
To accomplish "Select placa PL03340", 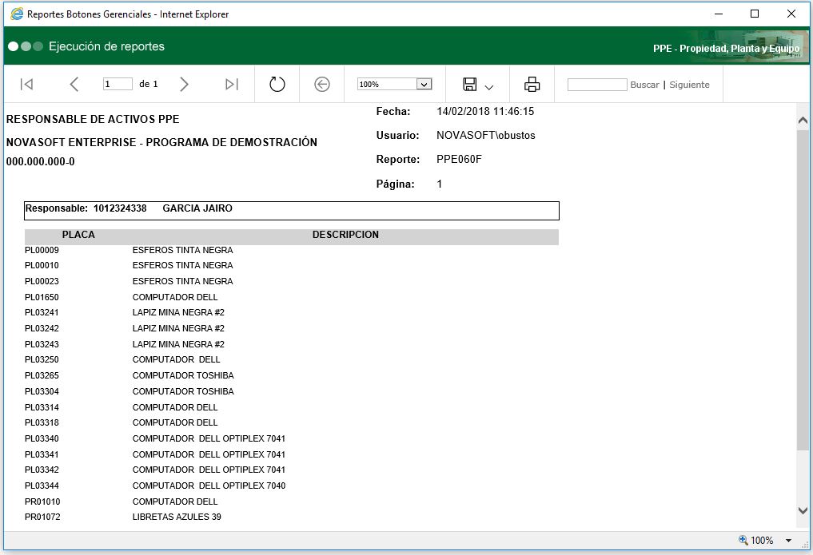I will pyautogui.click(x=42, y=438).
